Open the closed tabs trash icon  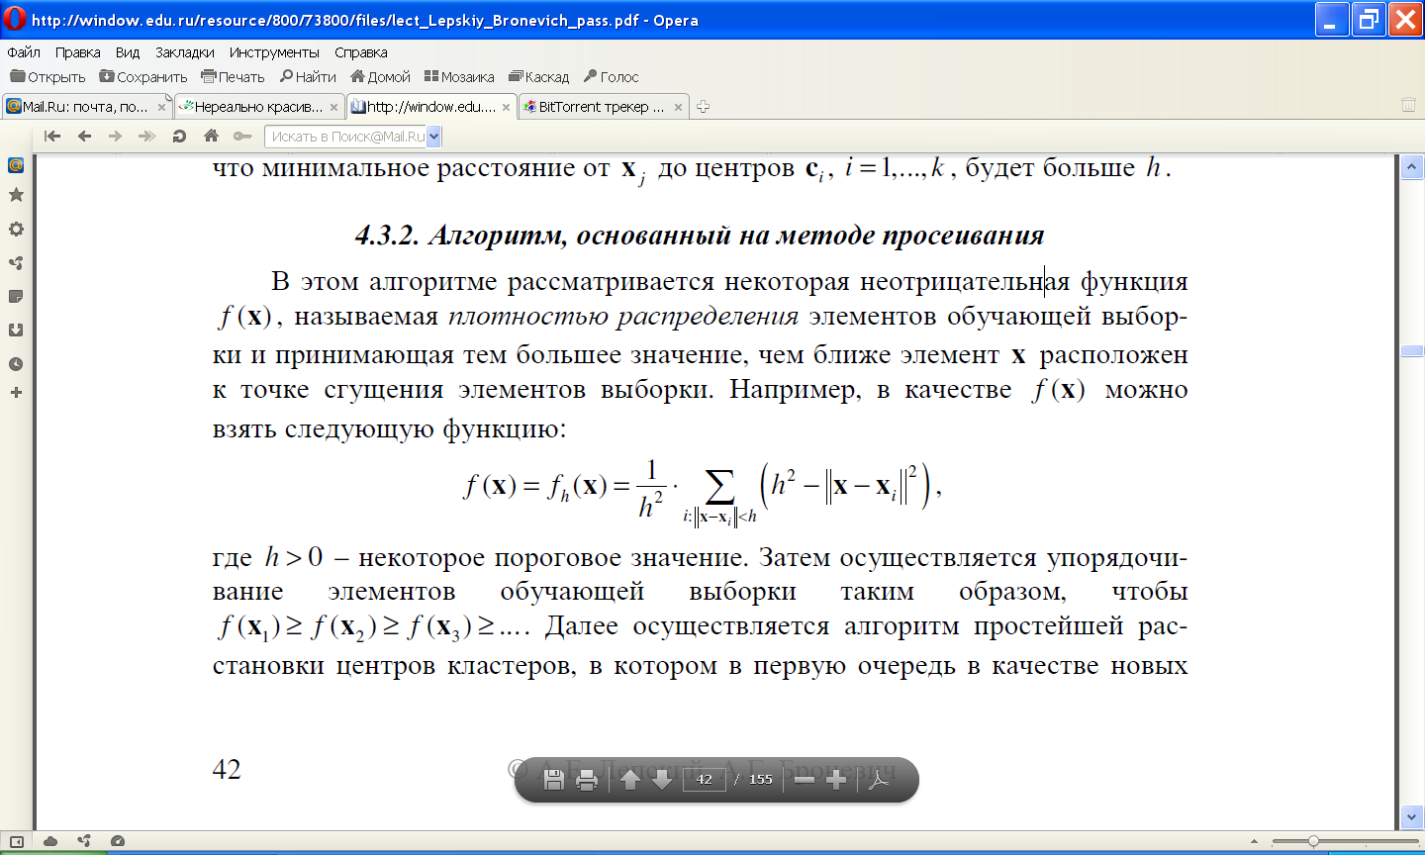(1408, 105)
